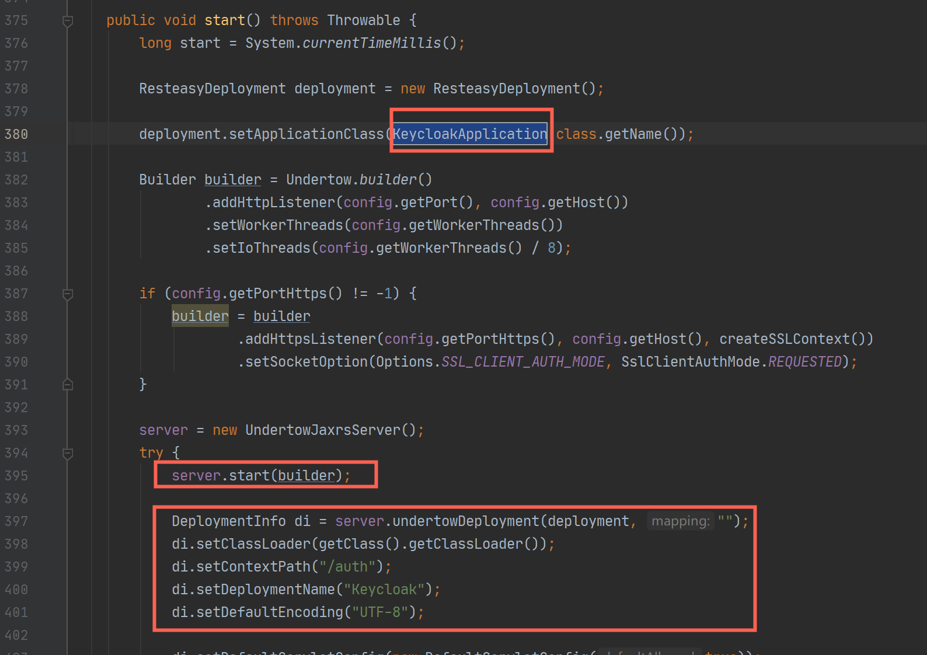The image size is (927, 655).
Task: Click the REQUESTED enum constant
Action: click(805, 362)
